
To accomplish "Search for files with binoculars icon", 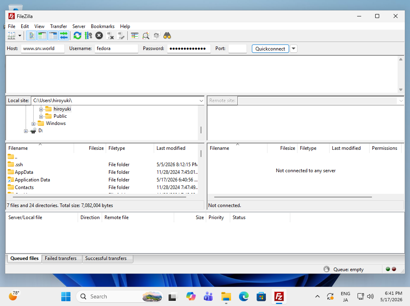I will 167,36.
